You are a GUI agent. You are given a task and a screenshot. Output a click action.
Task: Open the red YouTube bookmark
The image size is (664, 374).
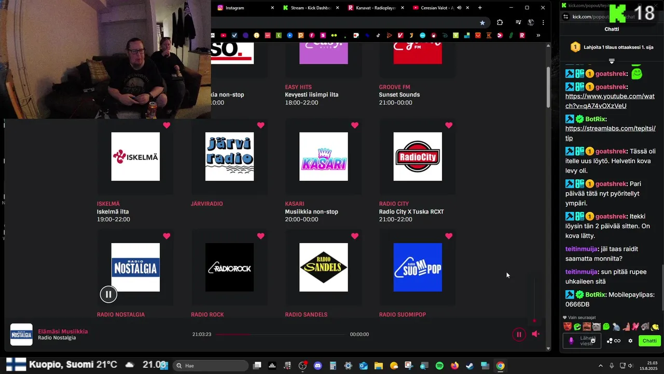tap(224, 35)
